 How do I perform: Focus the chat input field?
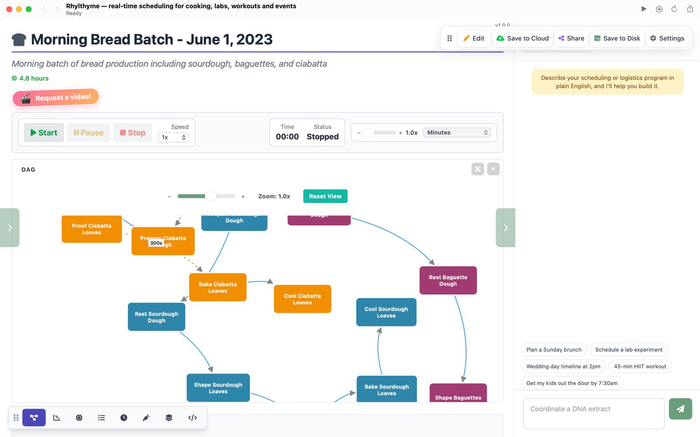pyautogui.click(x=594, y=413)
